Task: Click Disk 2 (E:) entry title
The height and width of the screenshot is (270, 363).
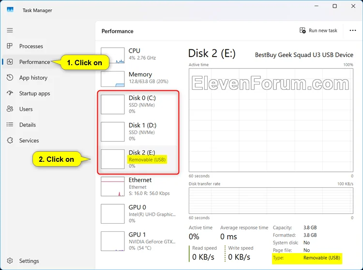Action: (142, 153)
